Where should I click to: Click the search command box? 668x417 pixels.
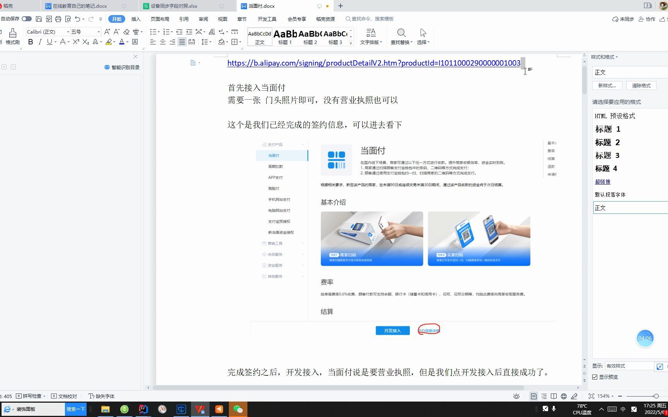pyautogui.click(x=370, y=19)
